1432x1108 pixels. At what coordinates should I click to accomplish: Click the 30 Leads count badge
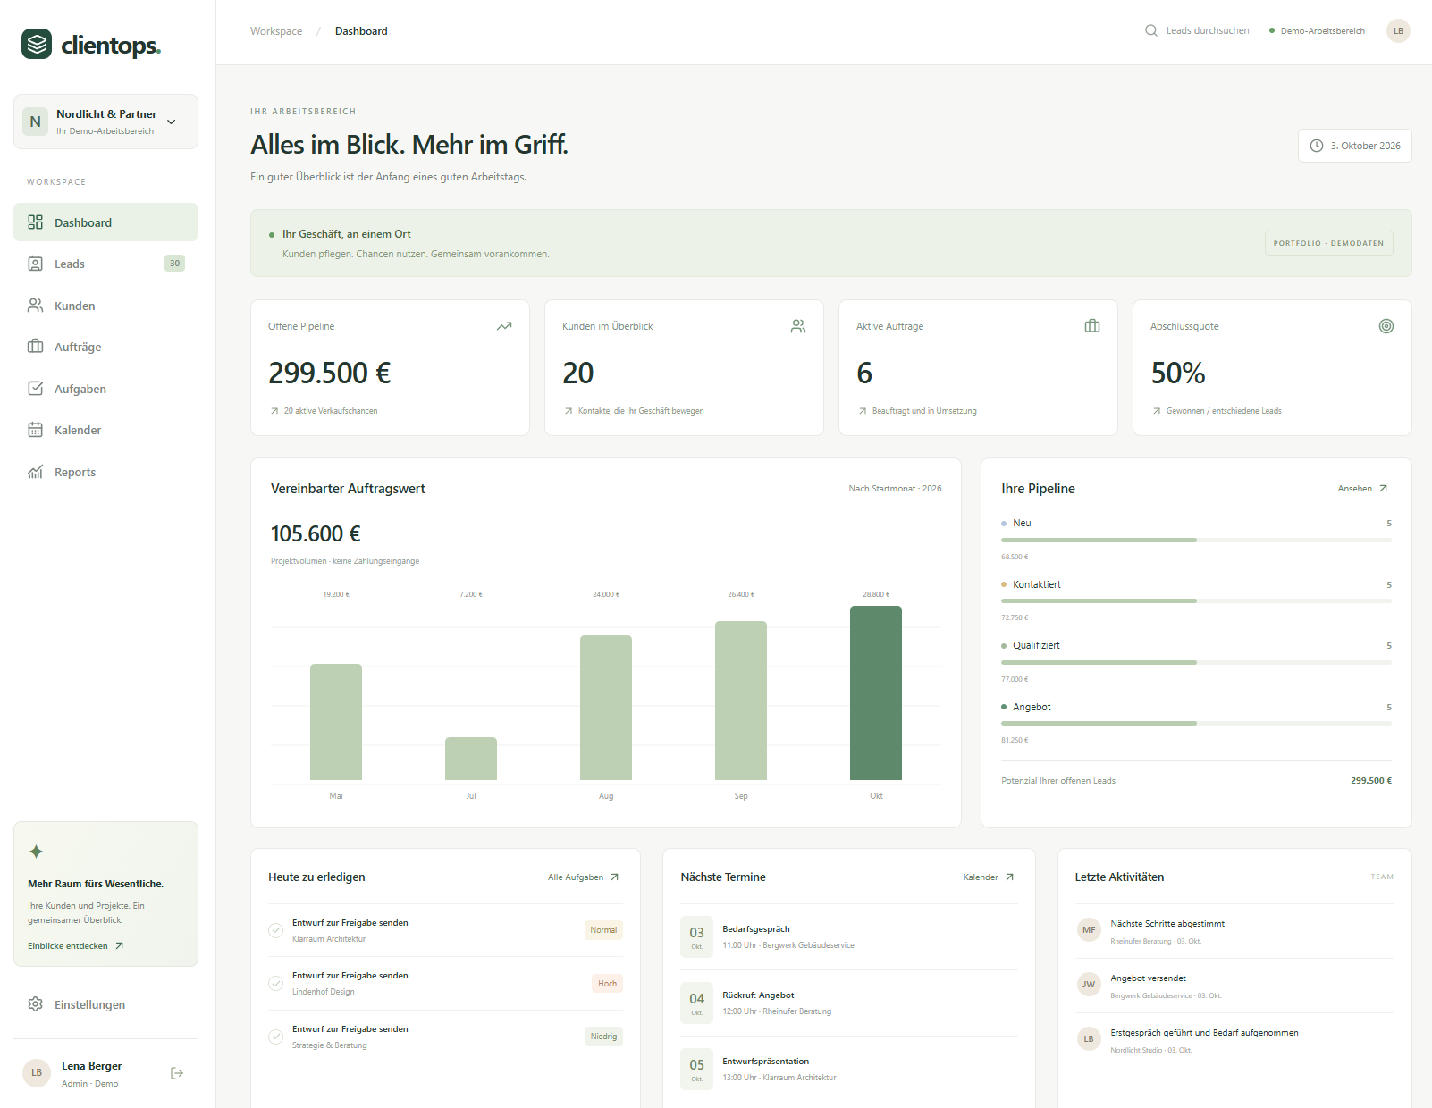click(174, 264)
